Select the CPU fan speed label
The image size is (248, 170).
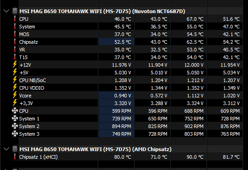(x=24, y=111)
